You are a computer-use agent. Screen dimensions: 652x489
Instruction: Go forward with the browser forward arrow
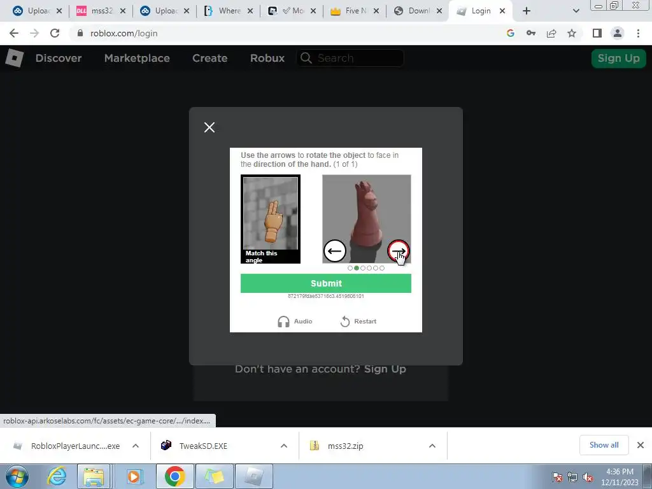(x=34, y=33)
